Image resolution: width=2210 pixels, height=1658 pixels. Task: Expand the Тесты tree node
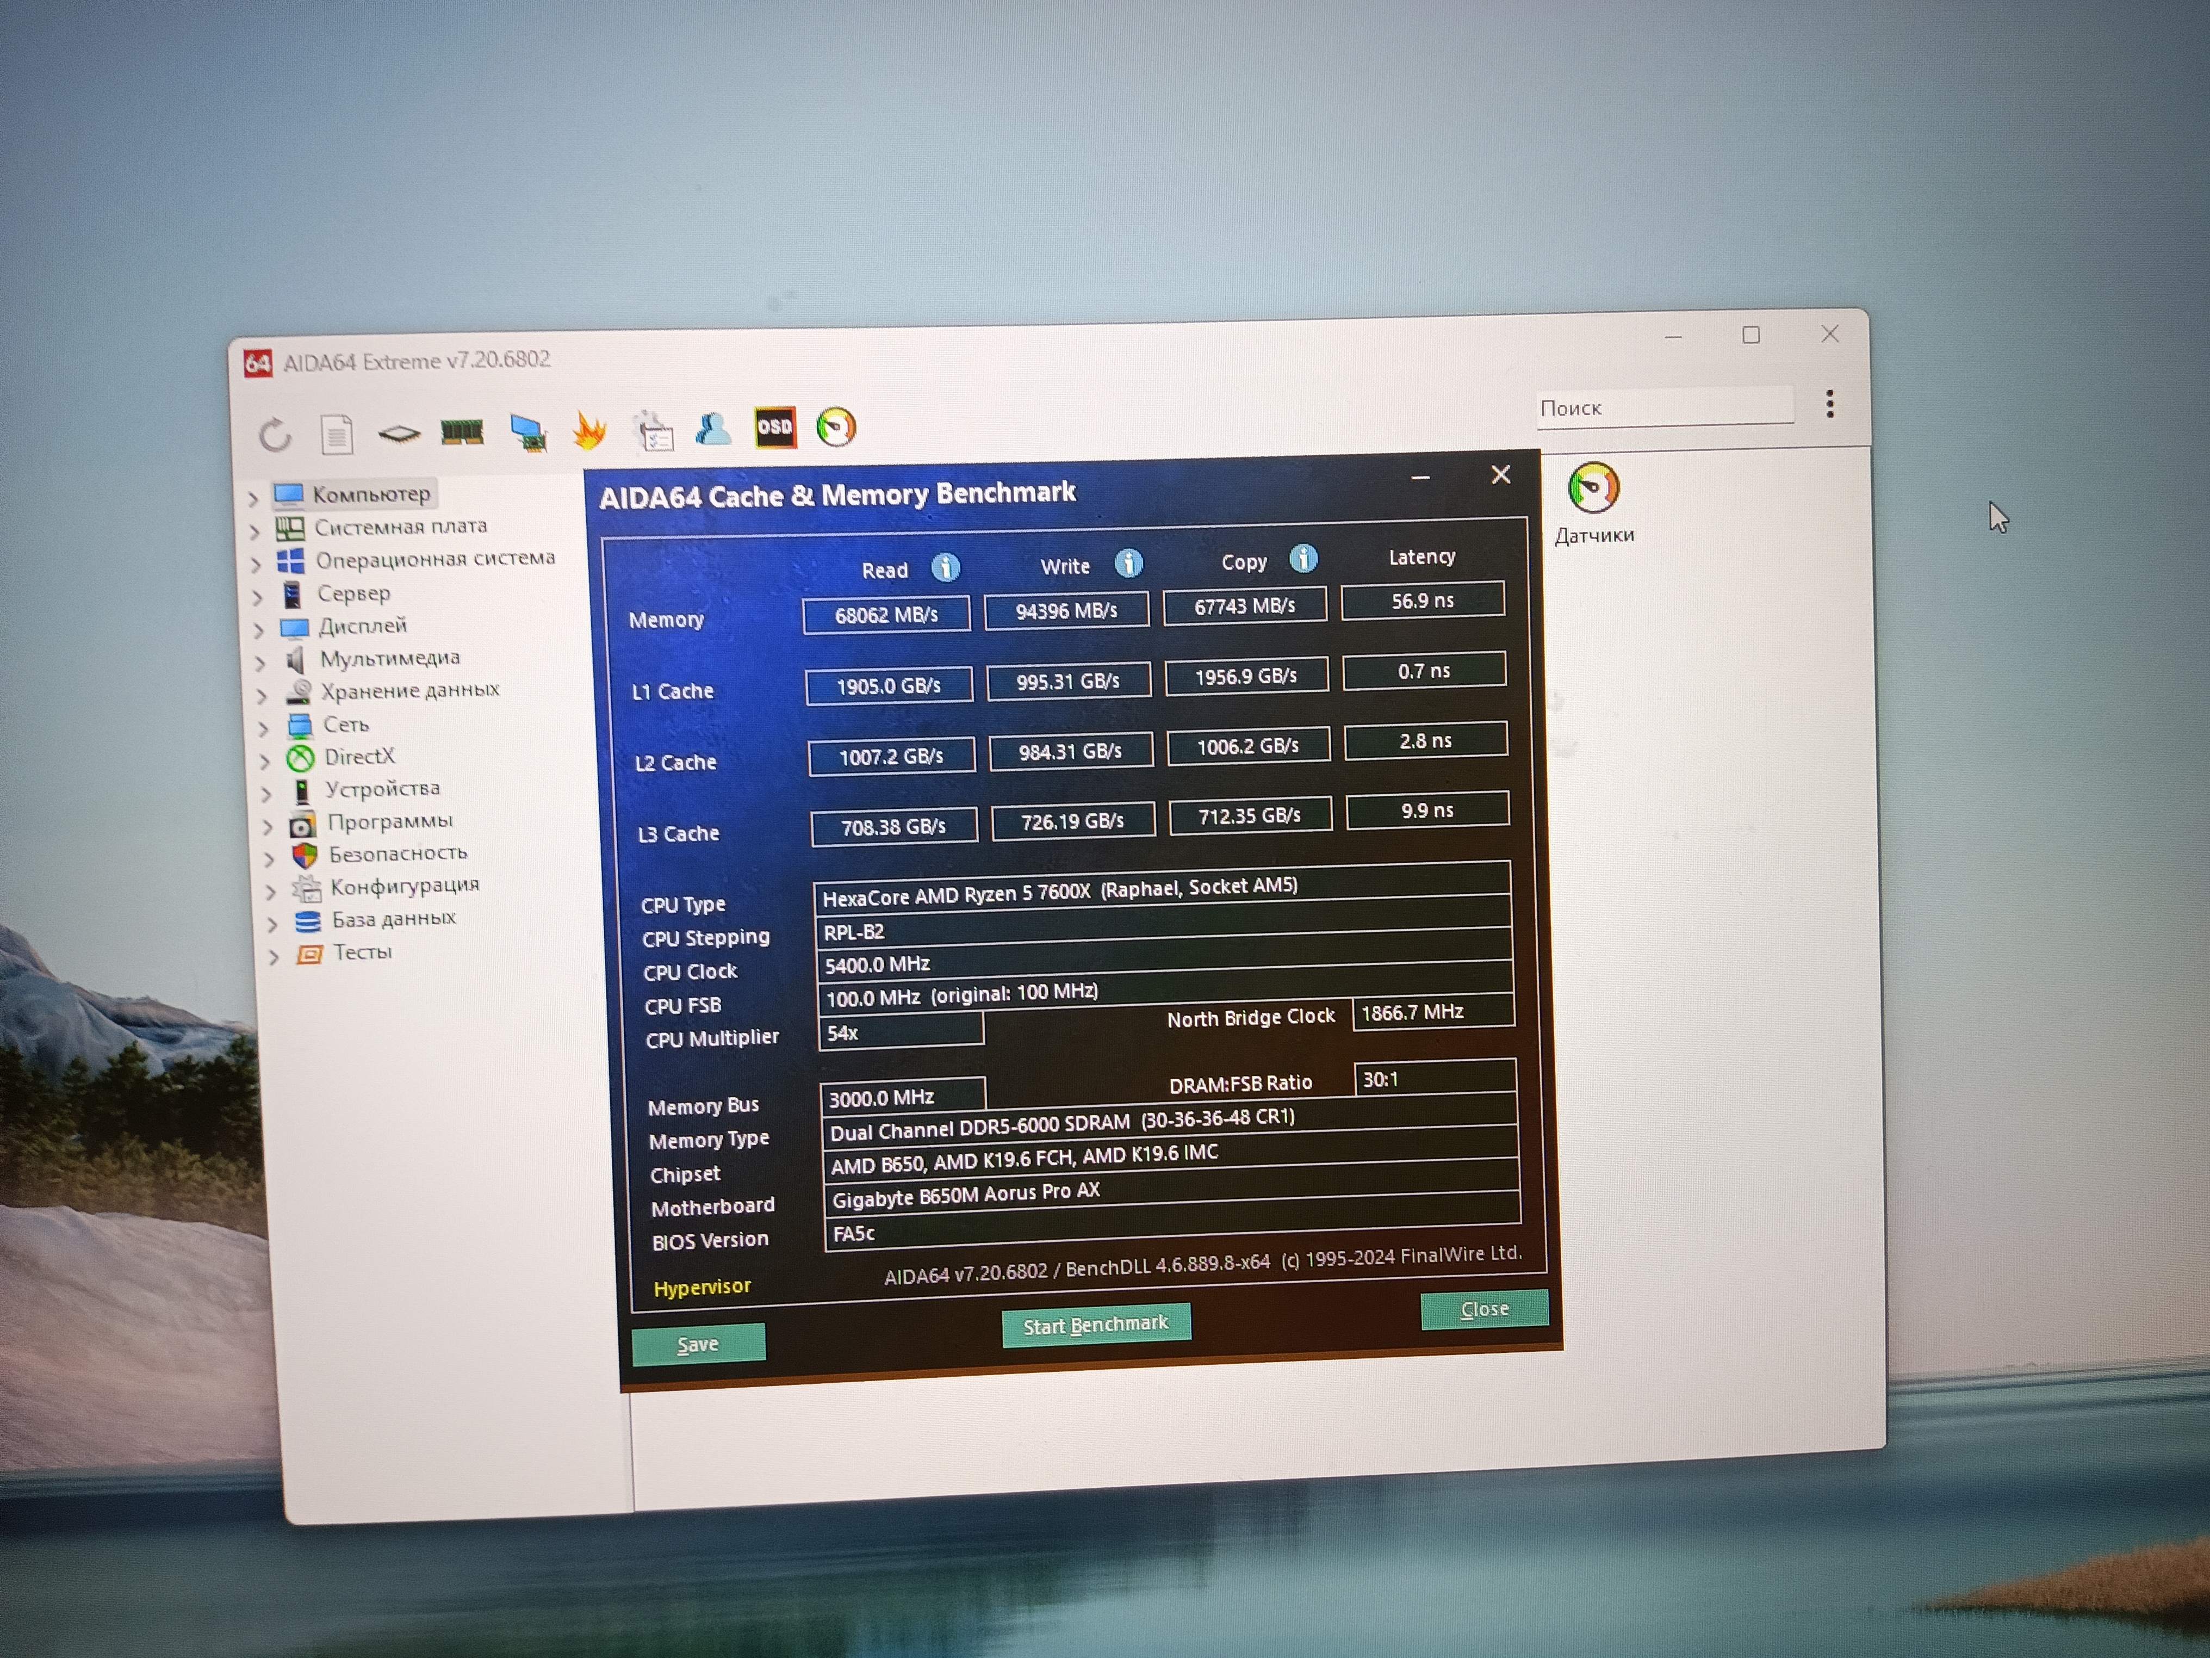(x=274, y=956)
